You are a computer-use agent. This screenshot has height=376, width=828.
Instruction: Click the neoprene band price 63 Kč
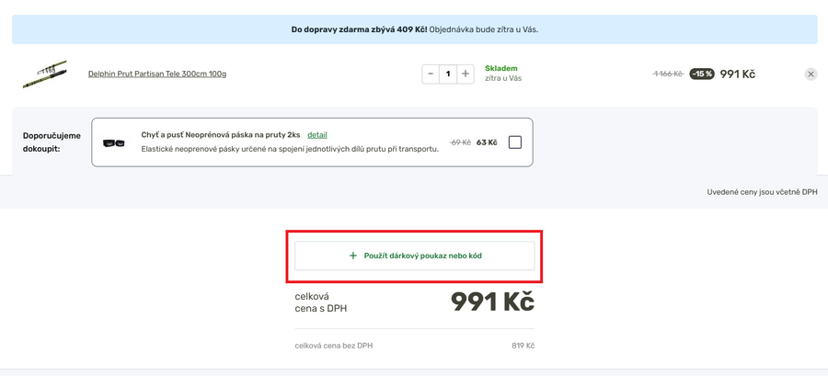click(487, 142)
